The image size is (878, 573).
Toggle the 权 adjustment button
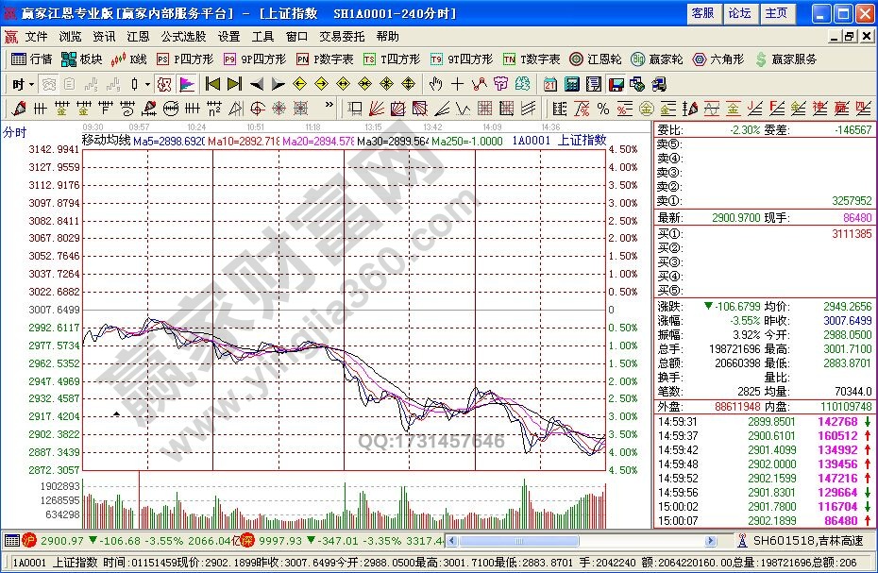pos(164,84)
